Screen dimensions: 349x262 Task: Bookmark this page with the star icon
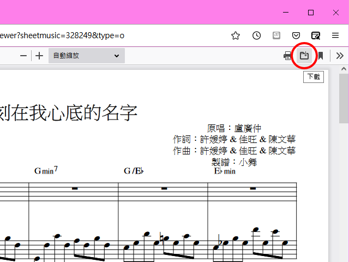pyautogui.click(x=236, y=35)
